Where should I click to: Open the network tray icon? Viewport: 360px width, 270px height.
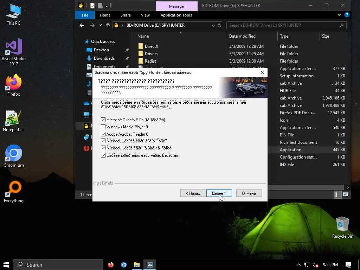(x=307, y=265)
